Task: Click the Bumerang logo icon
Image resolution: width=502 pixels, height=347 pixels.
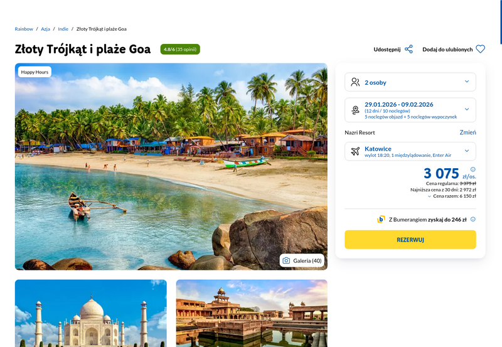Action: 381,219
